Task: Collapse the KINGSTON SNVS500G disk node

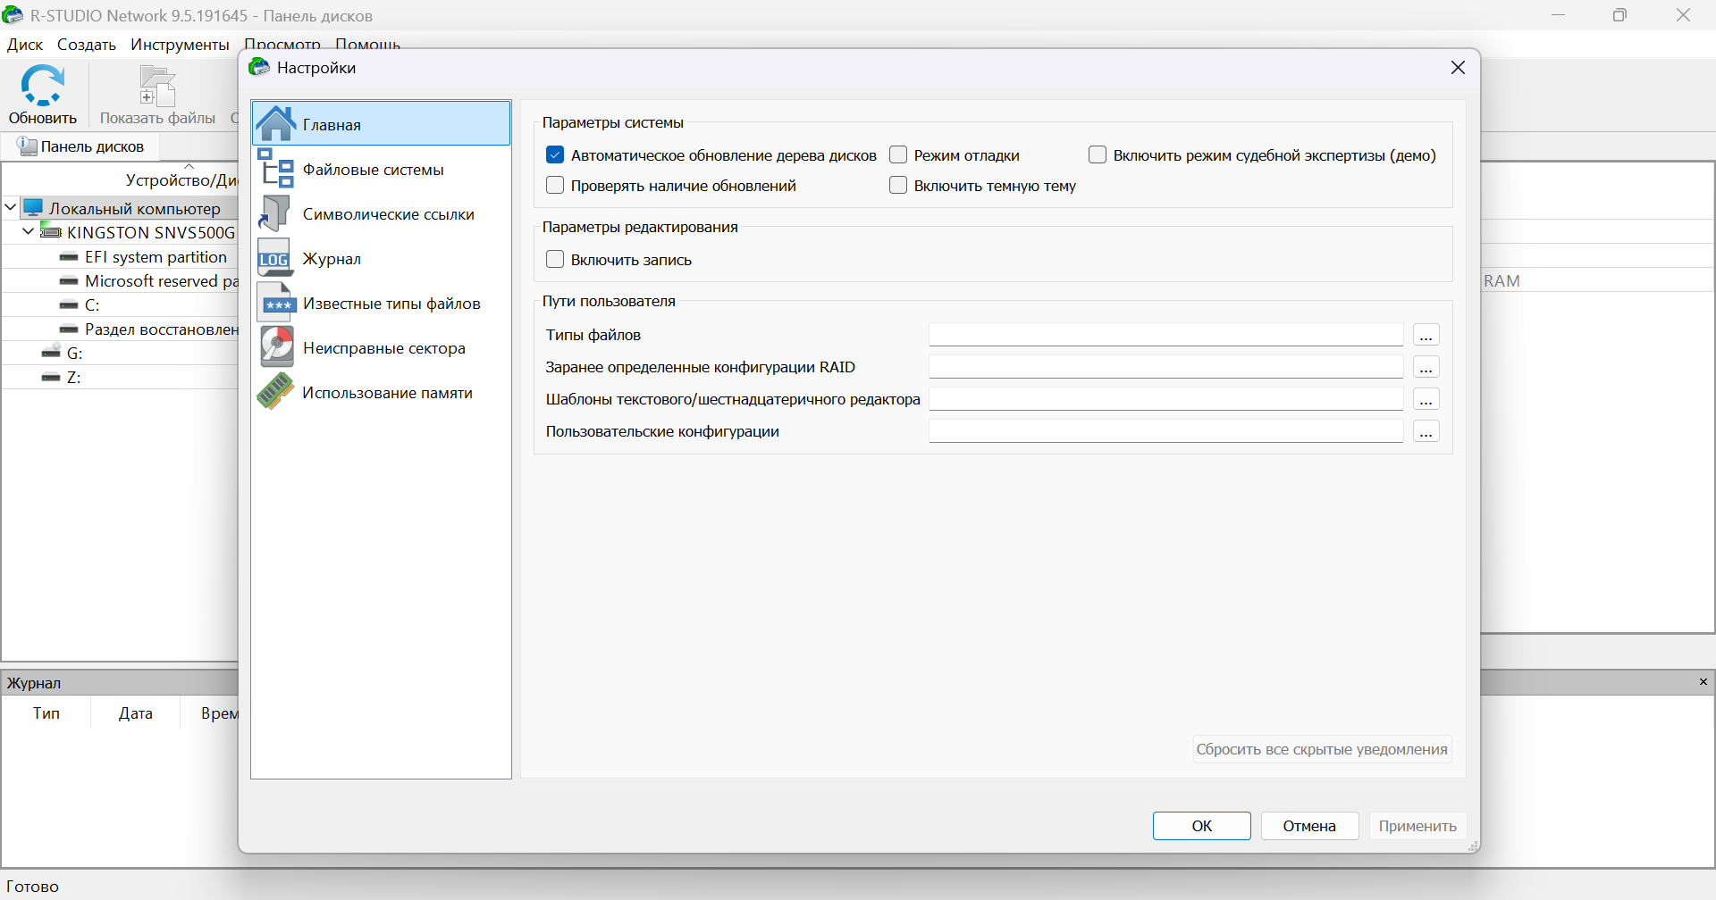Action: [x=29, y=232]
